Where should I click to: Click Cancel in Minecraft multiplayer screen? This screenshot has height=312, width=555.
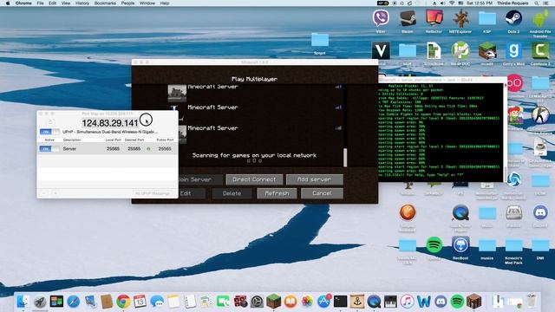322,193
